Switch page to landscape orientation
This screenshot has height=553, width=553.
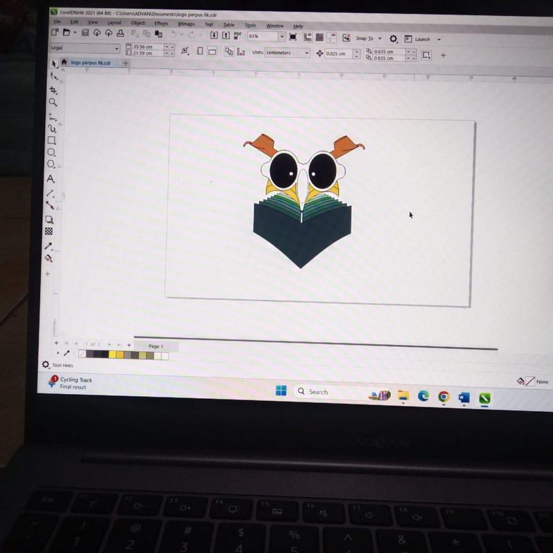(212, 51)
